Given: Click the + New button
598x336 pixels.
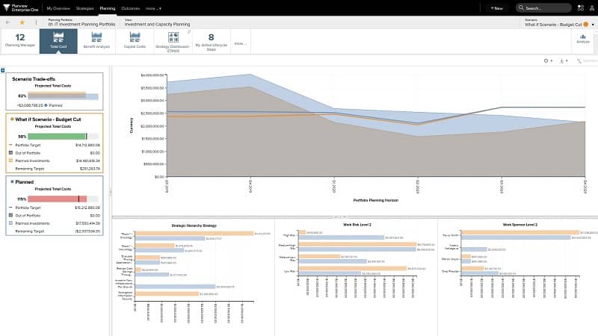Looking at the screenshot, I should click(x=496, y=8).
